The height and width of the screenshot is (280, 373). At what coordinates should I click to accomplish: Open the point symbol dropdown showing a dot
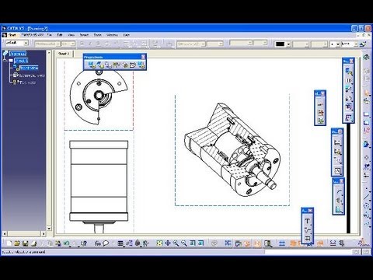(337, 44)
